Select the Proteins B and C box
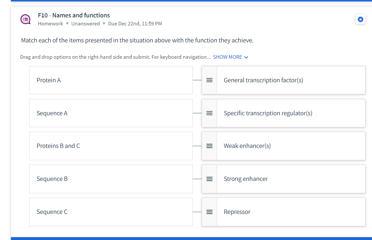Image resolution: width=372 pixels, height=240 pixels. point(111,146)
